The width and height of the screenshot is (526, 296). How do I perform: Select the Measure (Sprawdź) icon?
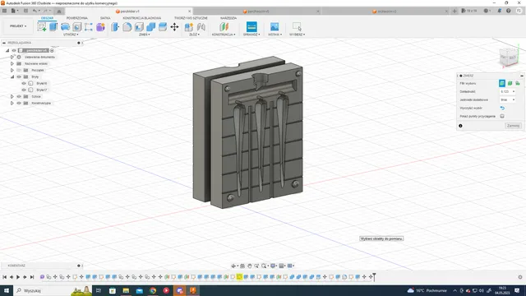coord(251,27)
